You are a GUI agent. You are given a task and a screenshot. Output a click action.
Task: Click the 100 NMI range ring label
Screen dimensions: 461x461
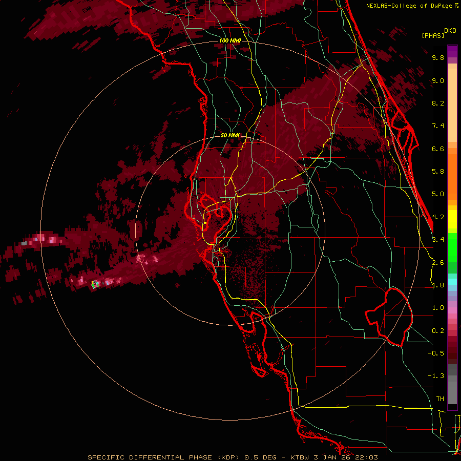point(229,40)
